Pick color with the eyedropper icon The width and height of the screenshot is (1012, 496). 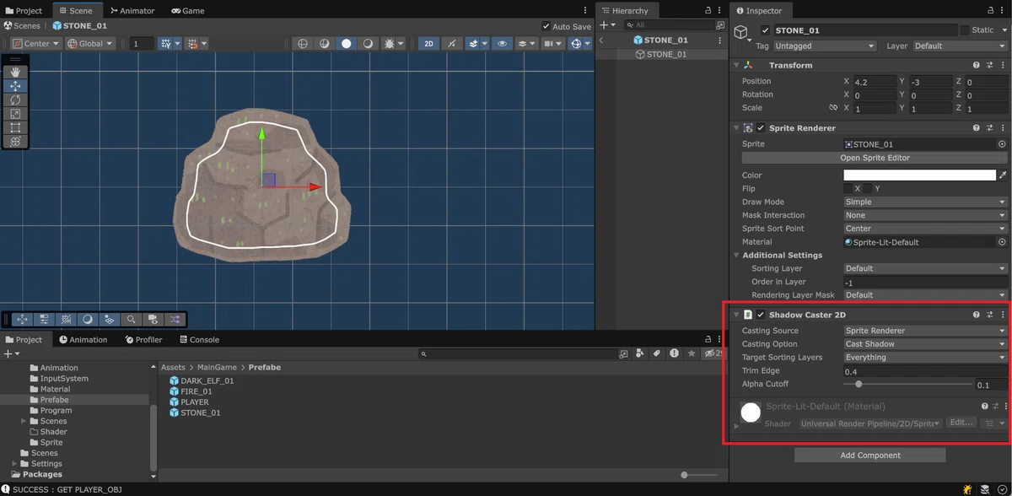1003,175
